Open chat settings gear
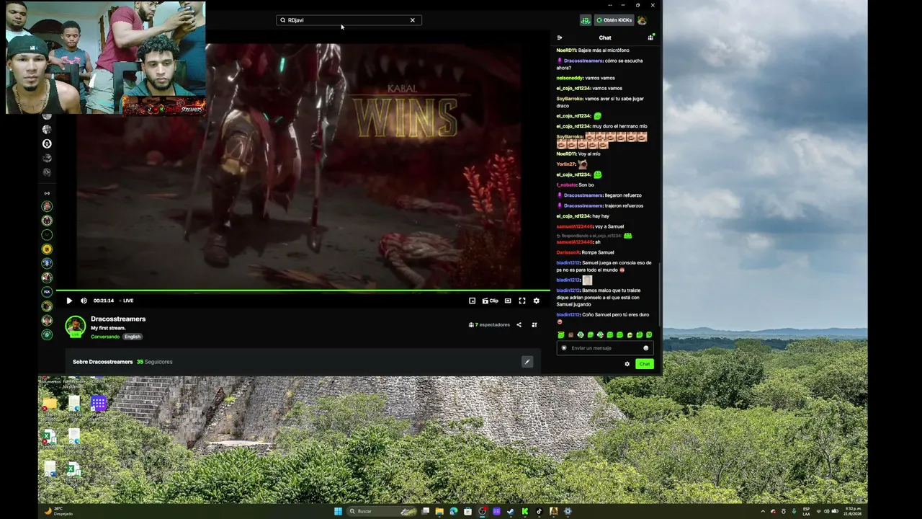The width and height of the screenshot is (922, 519). pyautogui.click(x=627, y=364)
